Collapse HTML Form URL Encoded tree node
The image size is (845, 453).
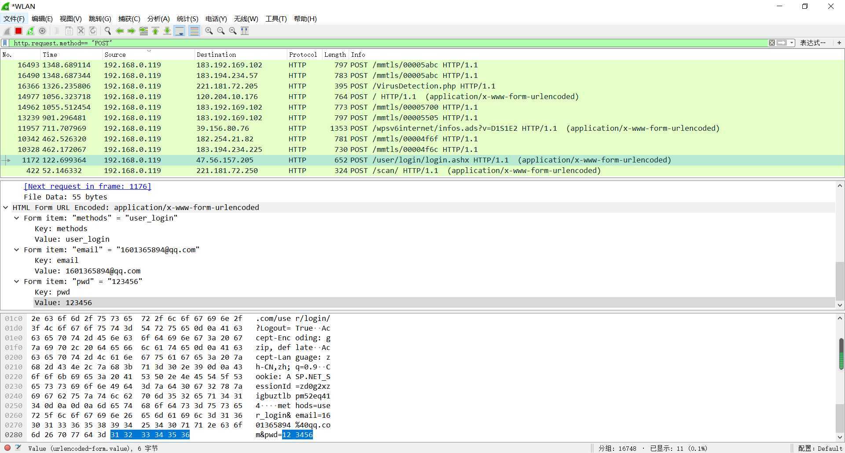(6, 207)
